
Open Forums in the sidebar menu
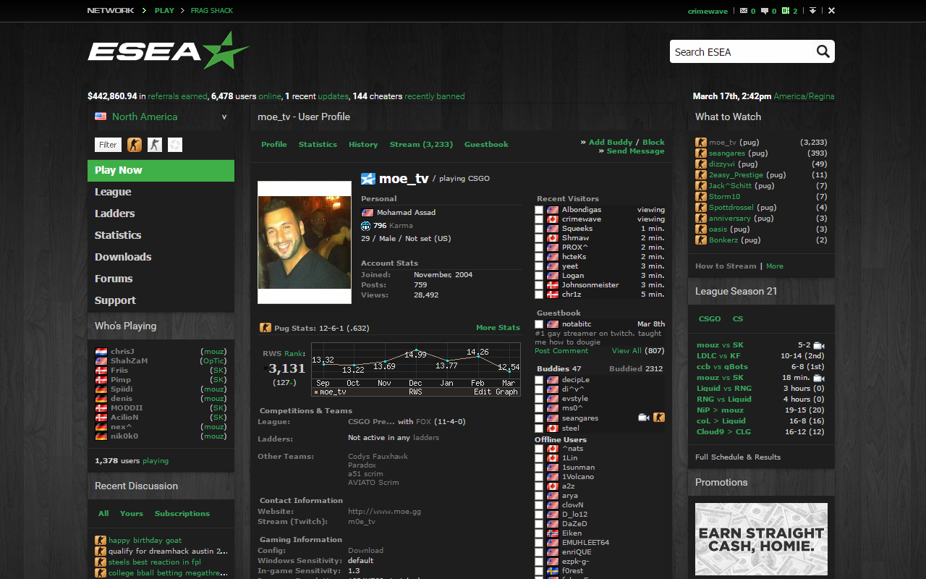[114, 279]
